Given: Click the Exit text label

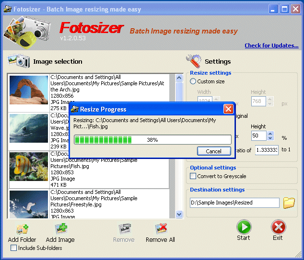Looking at the screenshot, I should pos(278,238).
